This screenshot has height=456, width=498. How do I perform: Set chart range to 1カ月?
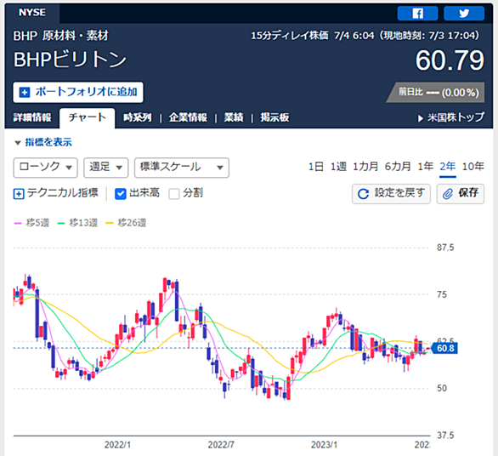pyautogui.click(x=365, y=167)
